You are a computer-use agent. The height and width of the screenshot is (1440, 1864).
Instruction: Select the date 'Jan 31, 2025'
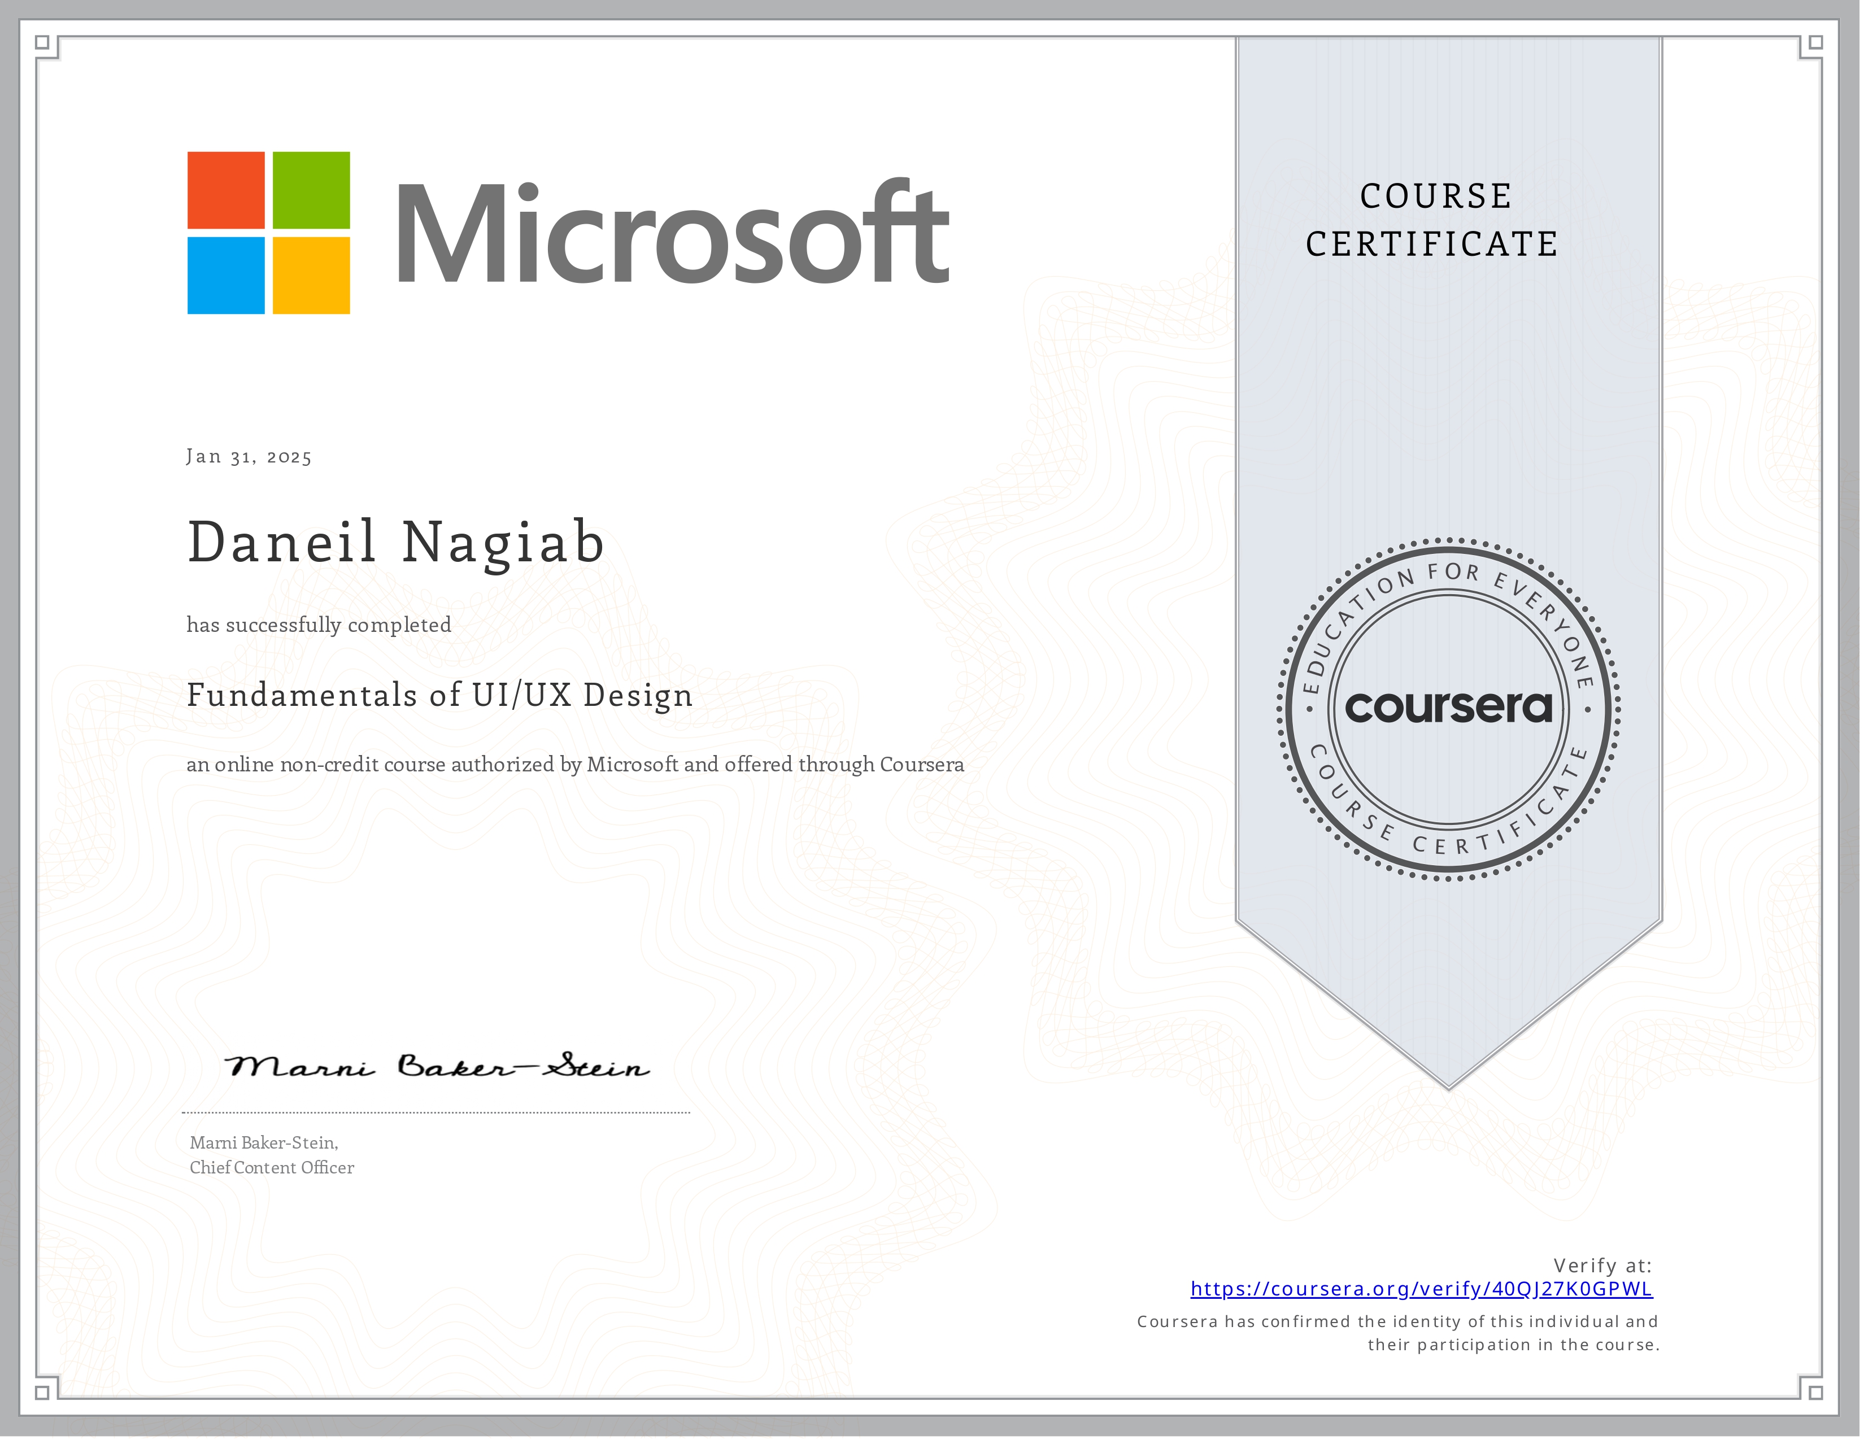click(249, 456)
